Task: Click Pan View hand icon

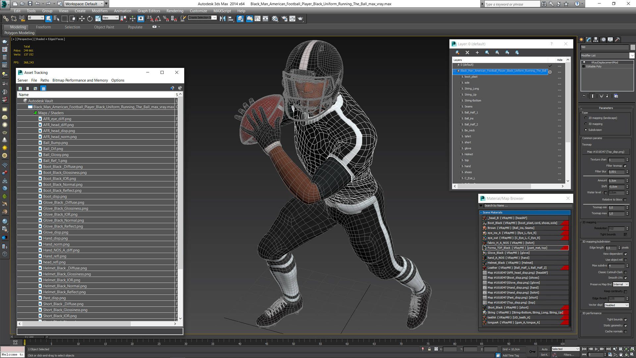Action: [x=621, y=355]
